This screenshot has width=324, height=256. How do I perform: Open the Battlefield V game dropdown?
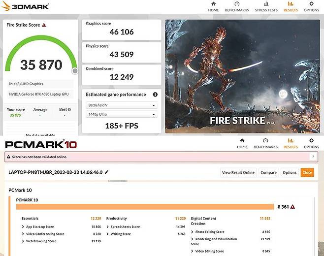click(x=122, y=105)
